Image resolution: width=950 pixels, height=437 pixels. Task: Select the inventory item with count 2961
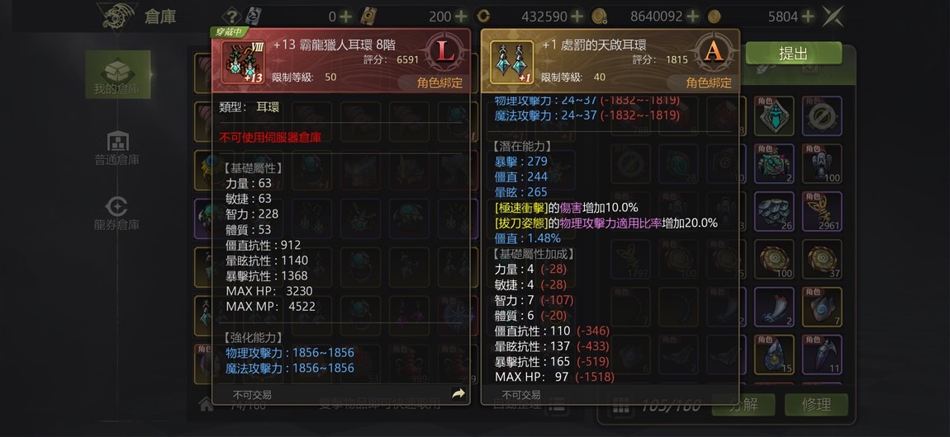(822, 212)
